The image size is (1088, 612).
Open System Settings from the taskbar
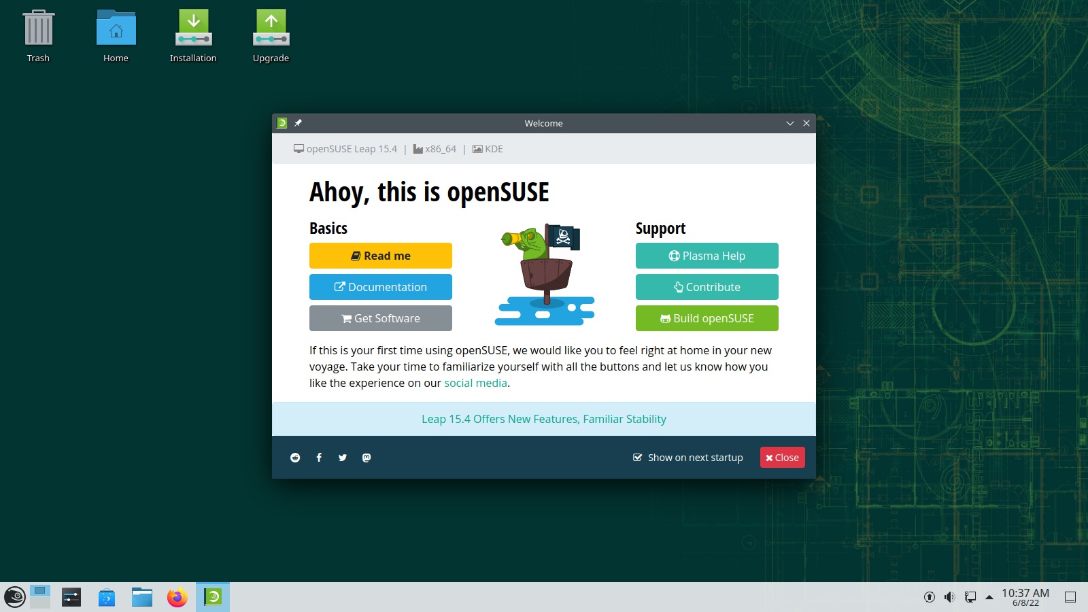pos(71,597)
